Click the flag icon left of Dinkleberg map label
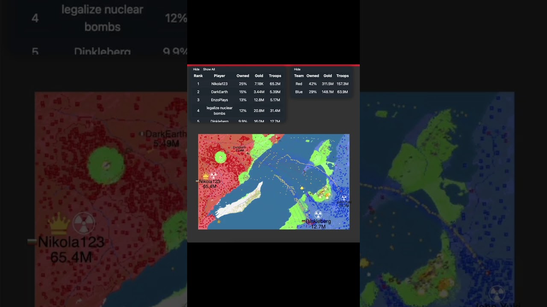Image resolution: width=547 pixels, height=307 pixels. [x=303, y=221]
